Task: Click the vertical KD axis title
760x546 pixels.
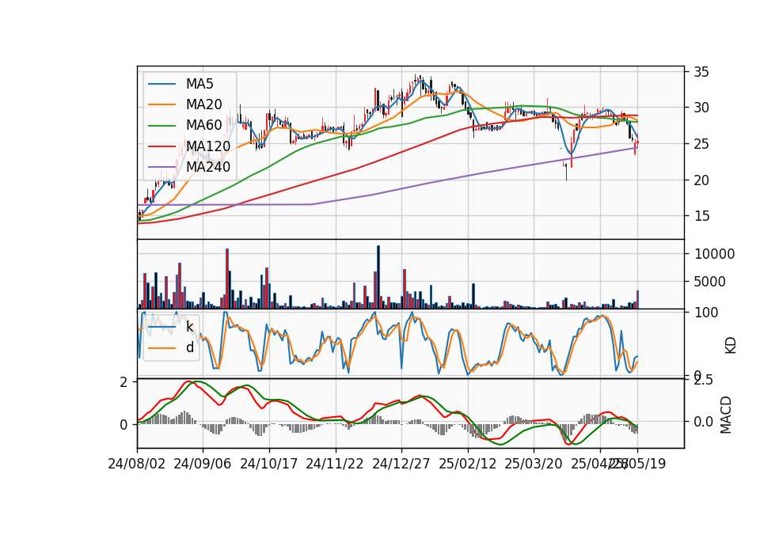Action: pyautogui.click(x=731, y=346)
